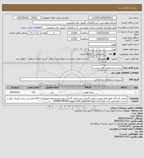The width and height of the screenshot is (144, 158).
Task: Click the item name cell پنجره لولایی
Action: click(88, 92)
